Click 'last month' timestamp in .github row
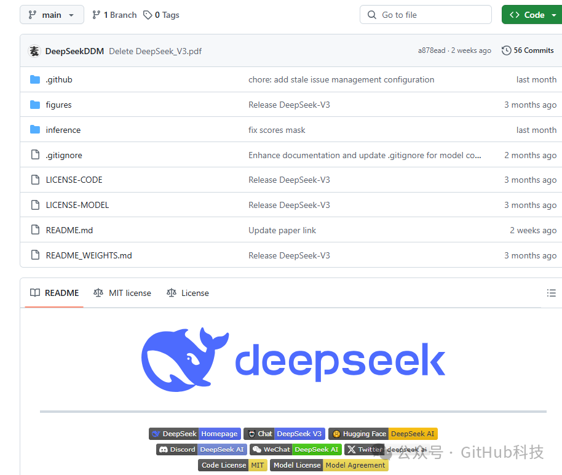Image resolution: width=562 pixels, height=475 pixels. 536,79
